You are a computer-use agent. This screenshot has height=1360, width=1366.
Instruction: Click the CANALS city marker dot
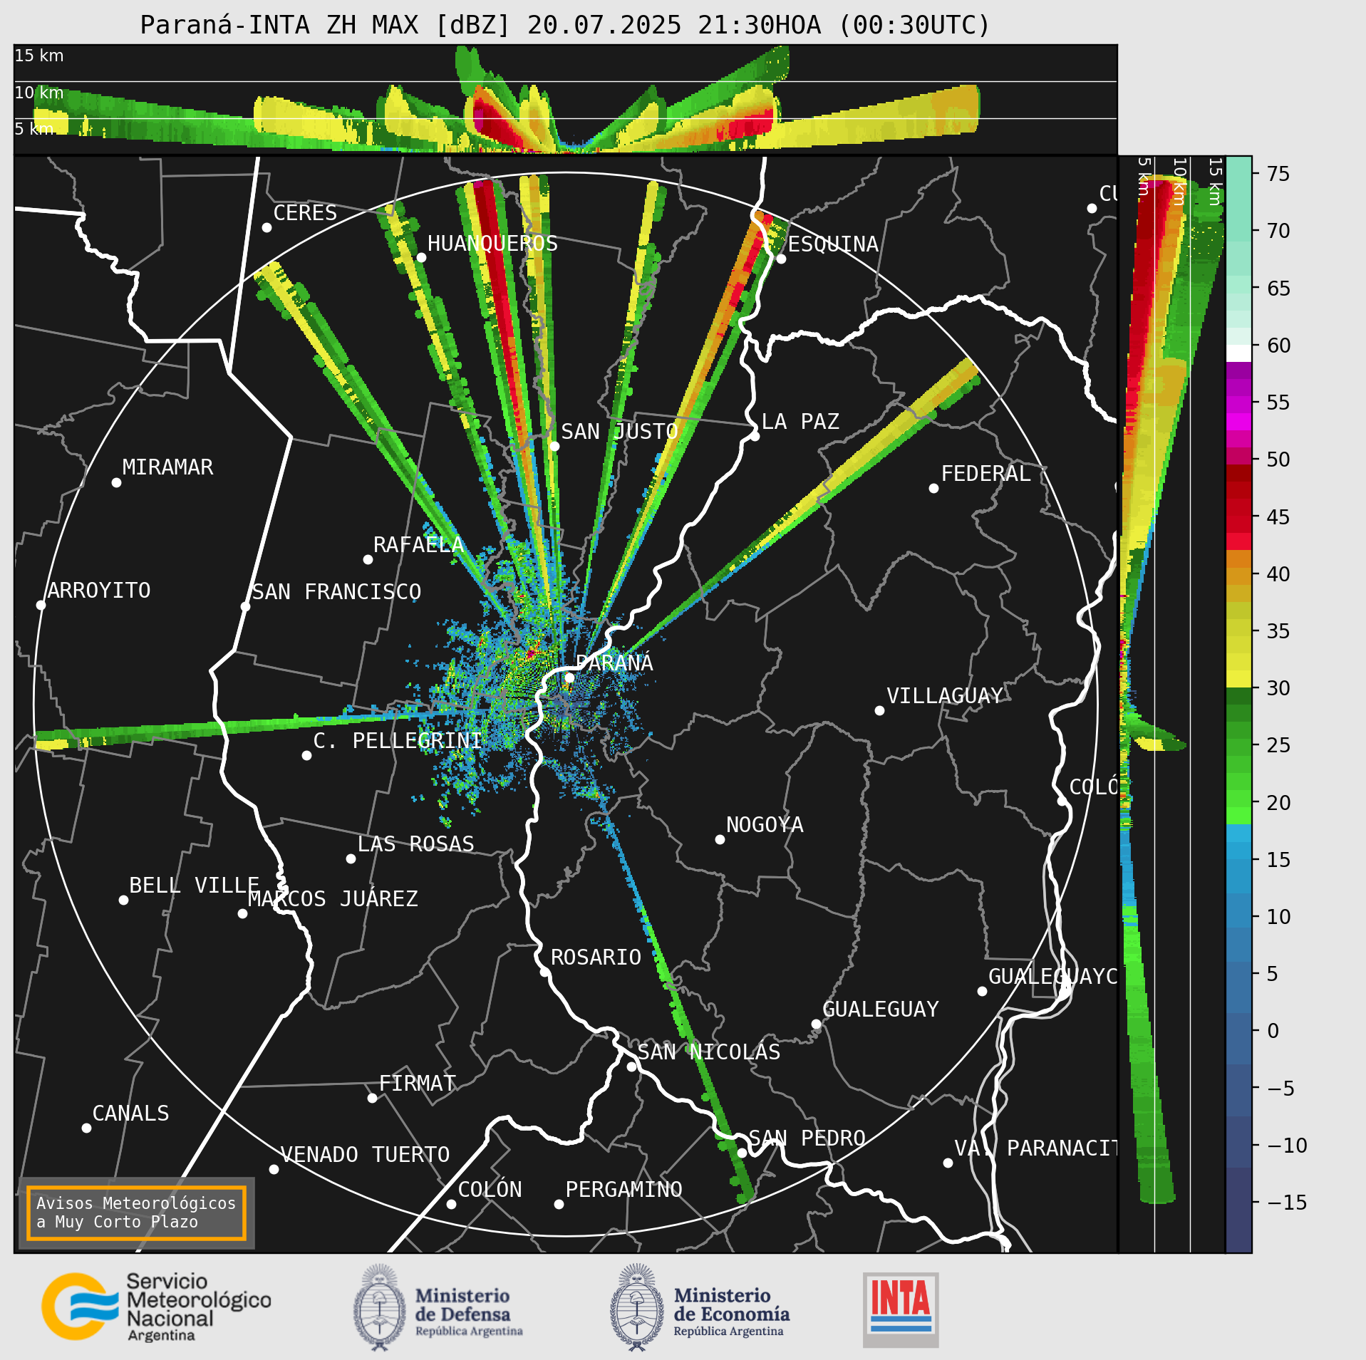coord(86,1128)
